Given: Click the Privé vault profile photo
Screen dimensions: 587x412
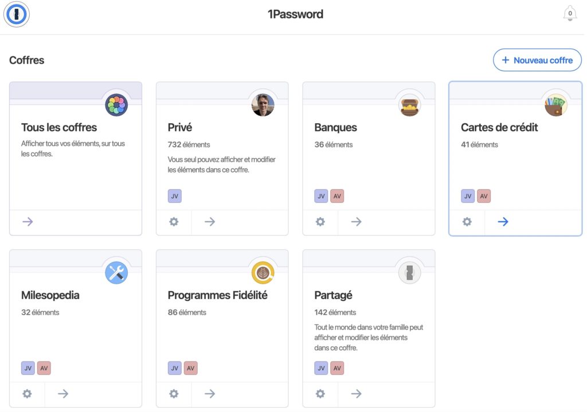Looking at the screenshot, I should pos(263,105).
